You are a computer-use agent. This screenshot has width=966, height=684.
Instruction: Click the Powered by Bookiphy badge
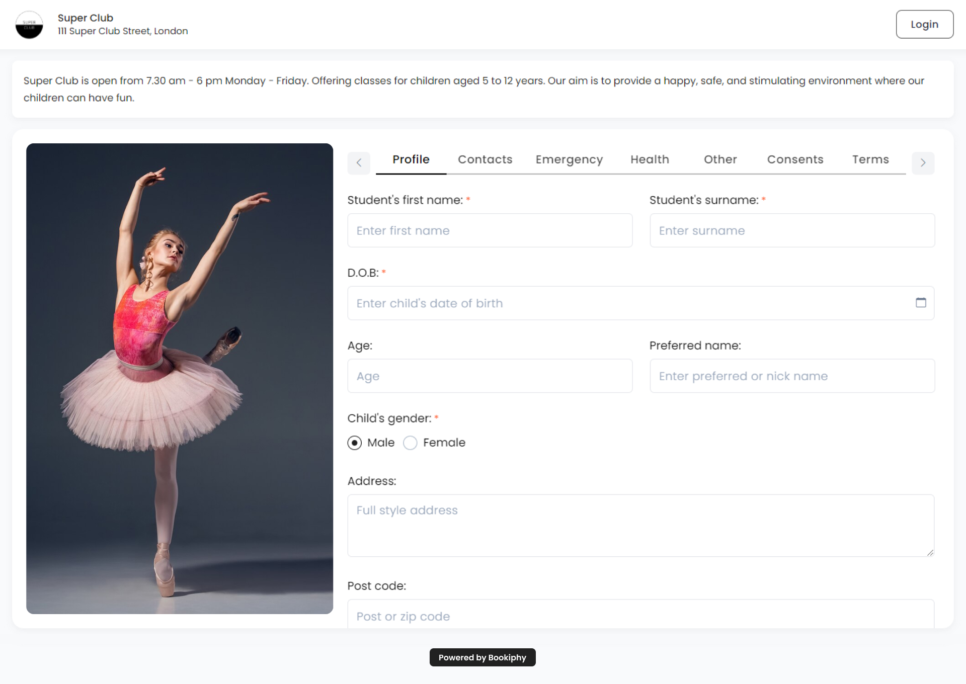click(482, 657)
